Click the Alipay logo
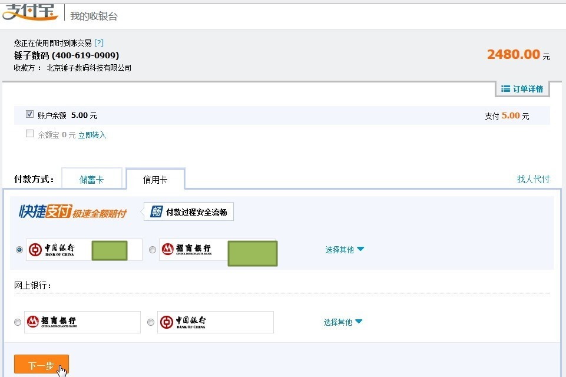Screen dimensions: 566x377 coord(30,12)
